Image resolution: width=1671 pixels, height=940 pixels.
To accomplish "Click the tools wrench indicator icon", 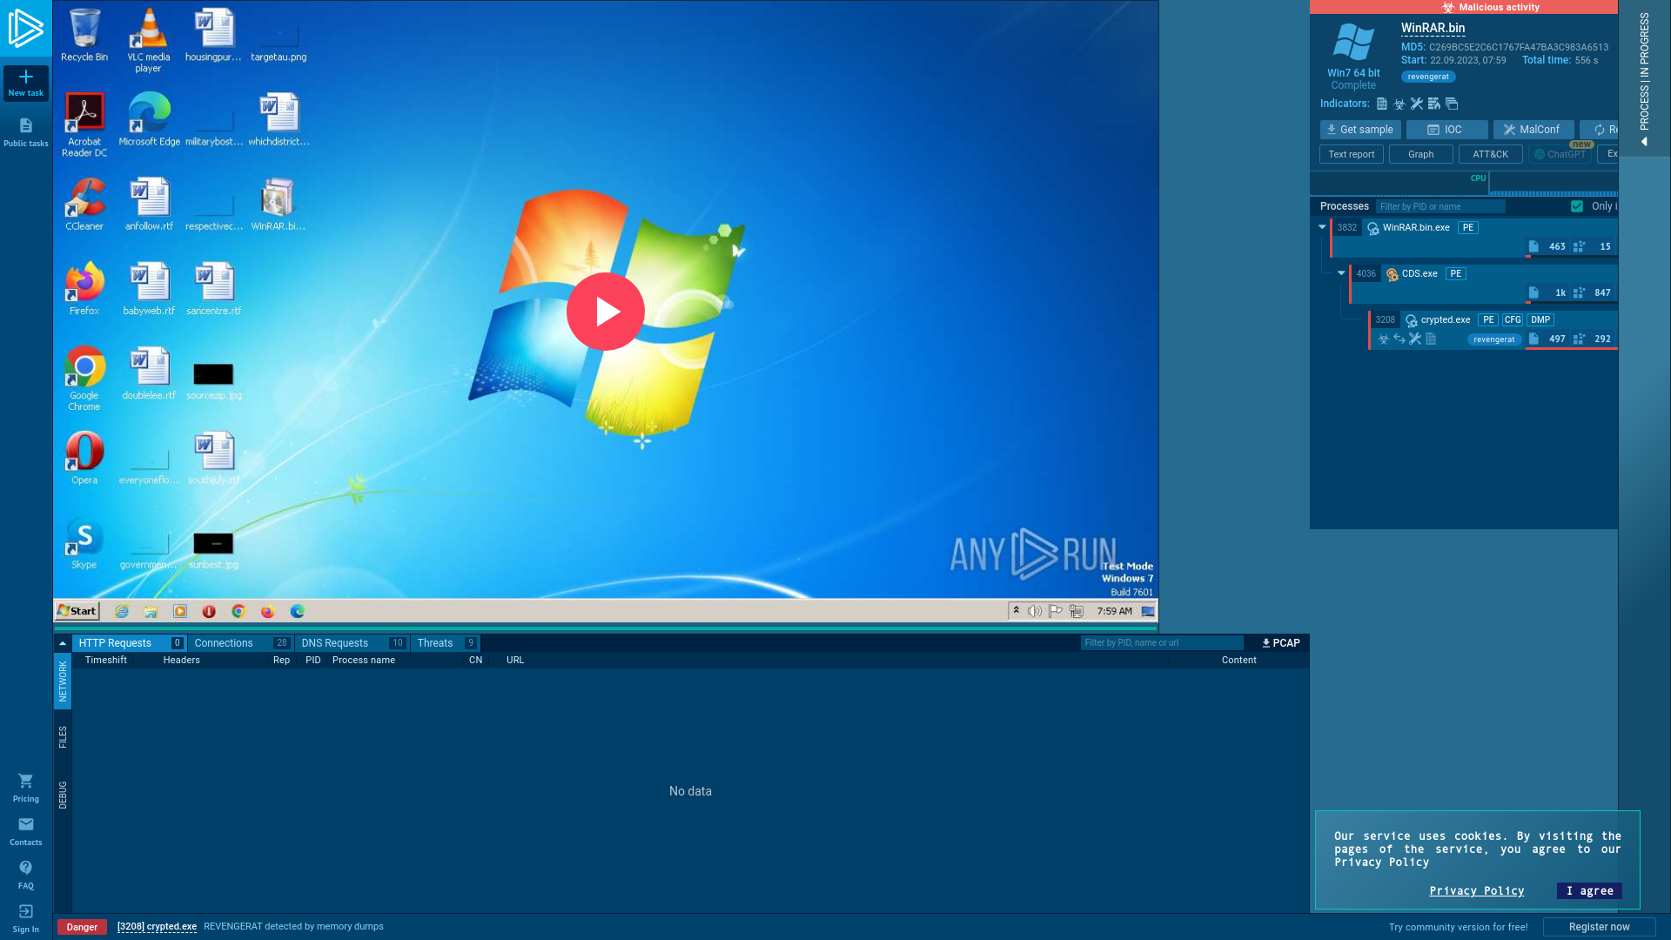I will pyautogui.click(x=1417, y=104).
